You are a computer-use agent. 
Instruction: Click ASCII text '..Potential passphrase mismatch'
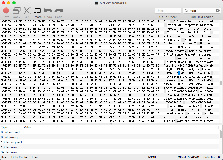[188, 25]
